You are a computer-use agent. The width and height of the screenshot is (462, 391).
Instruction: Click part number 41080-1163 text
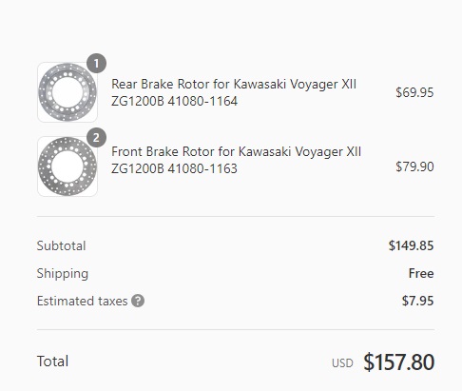coord(202,169)
